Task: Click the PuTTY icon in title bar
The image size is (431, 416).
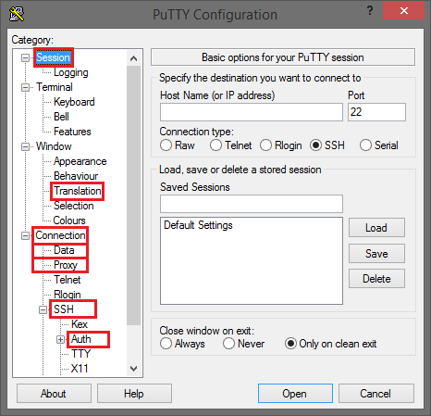Action: click(17, 14)
